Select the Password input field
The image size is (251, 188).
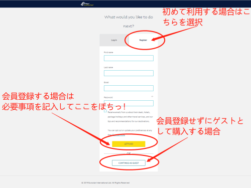click(x=129, y=103)
